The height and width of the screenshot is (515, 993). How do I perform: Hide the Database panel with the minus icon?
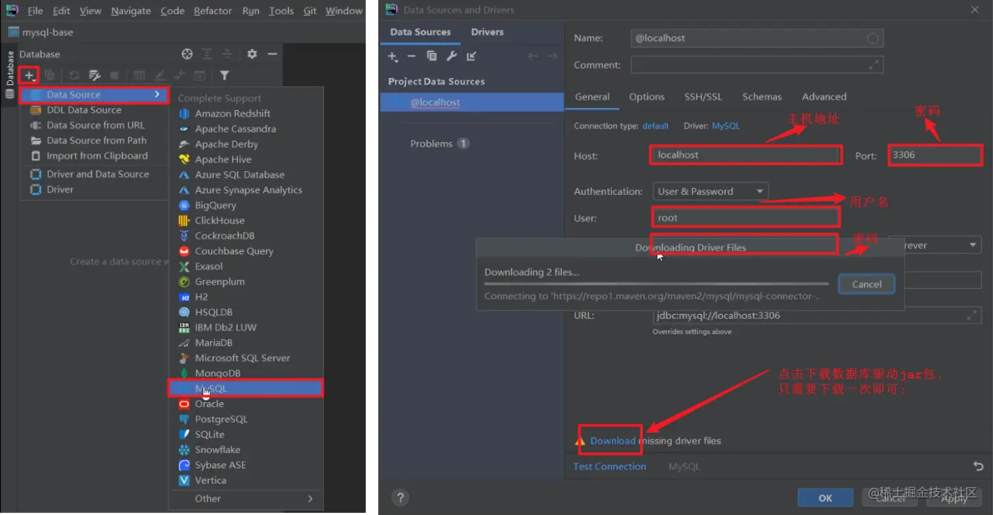coord(273,54)
